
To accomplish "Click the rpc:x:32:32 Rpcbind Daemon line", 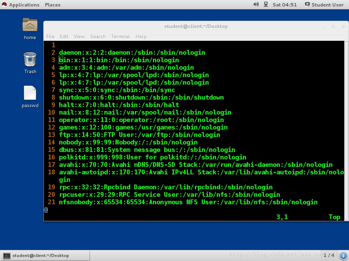I will tap(166, 187).
